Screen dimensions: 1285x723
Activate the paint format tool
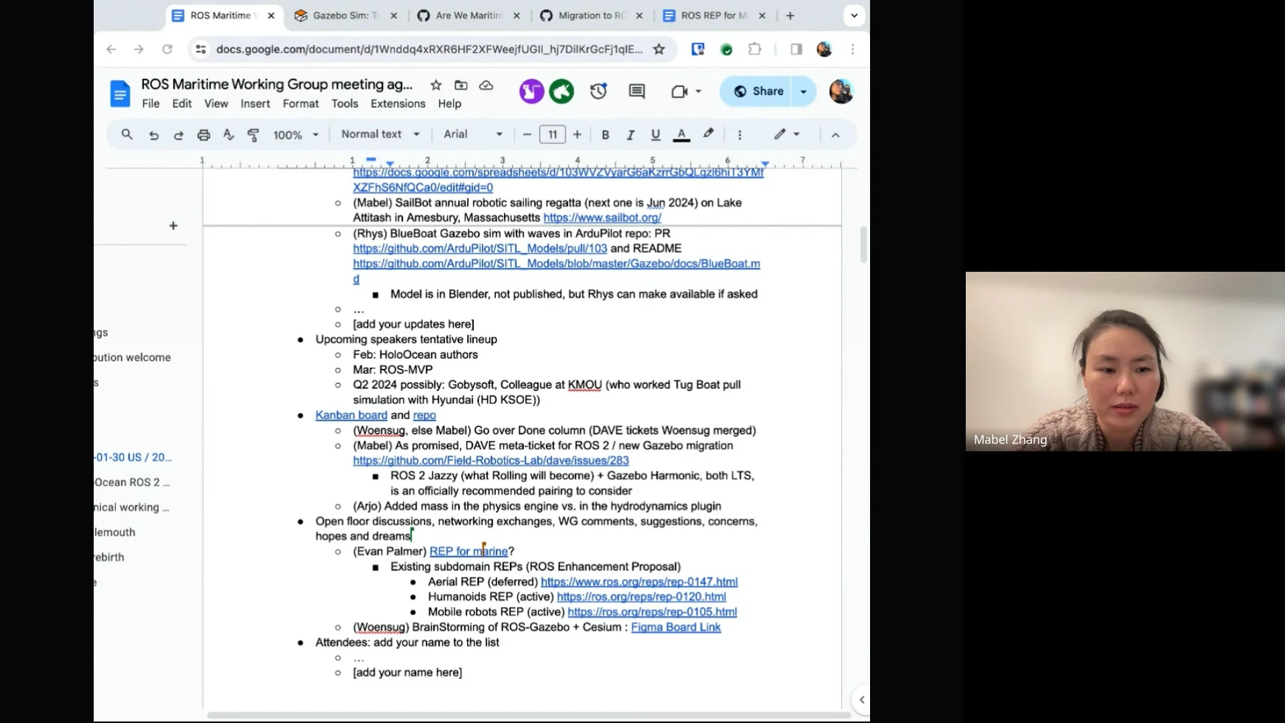coord(253,135)
